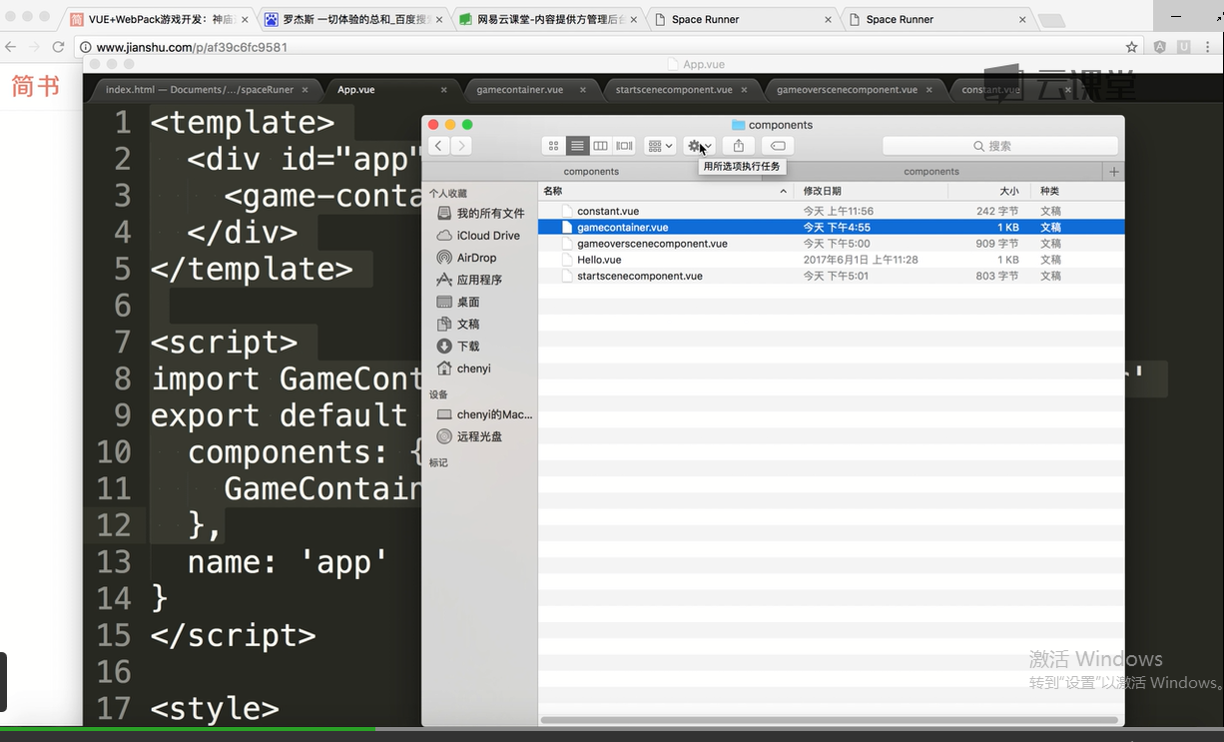Click the browser address bar URL
1224x742 pixels.
192,47
